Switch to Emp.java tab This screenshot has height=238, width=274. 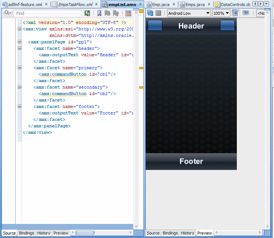tap(161, 5)
